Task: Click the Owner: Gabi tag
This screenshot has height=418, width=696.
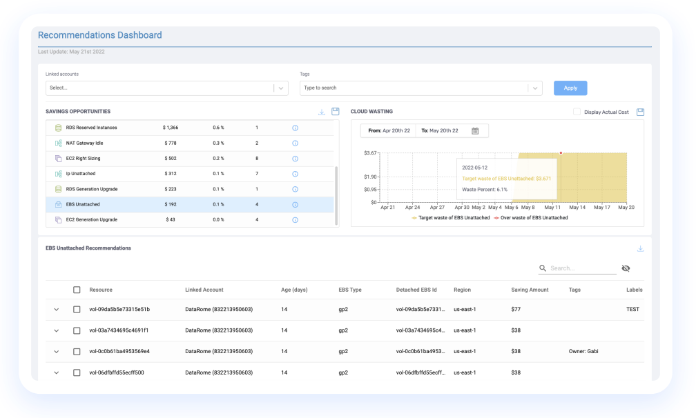Action: 583,352
